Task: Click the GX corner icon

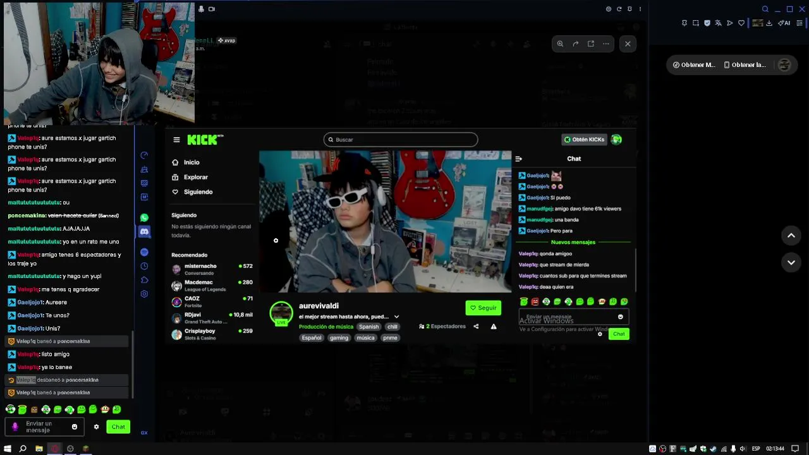Action: tap(144, 433)
